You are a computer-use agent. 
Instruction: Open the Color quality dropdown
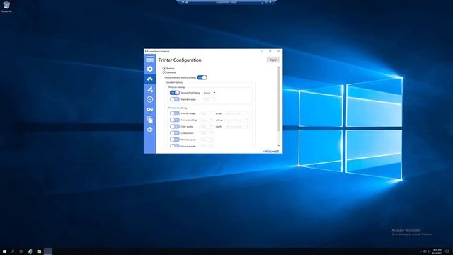[x=206, y=126]
